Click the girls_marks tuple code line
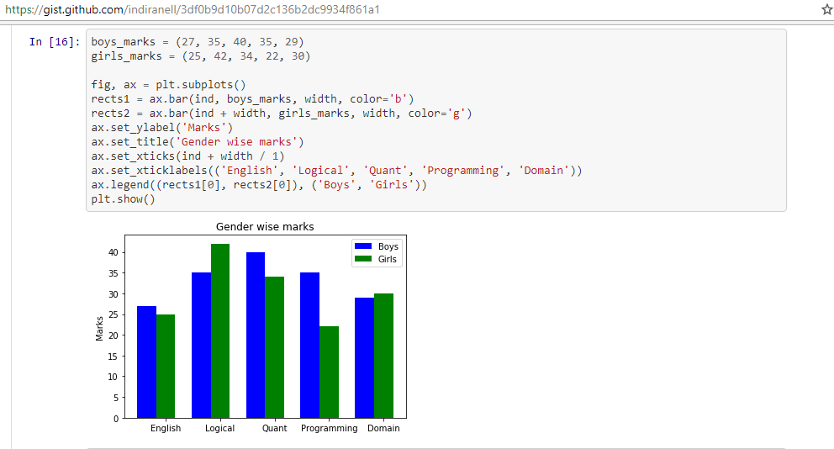Viewport: 834px width, 449px height. (x=201, y=56)
